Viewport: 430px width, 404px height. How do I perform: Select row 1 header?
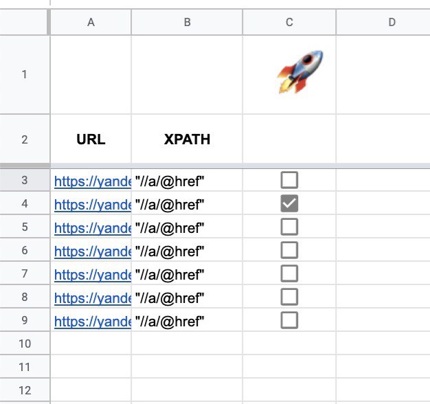(x=25, y=74)
